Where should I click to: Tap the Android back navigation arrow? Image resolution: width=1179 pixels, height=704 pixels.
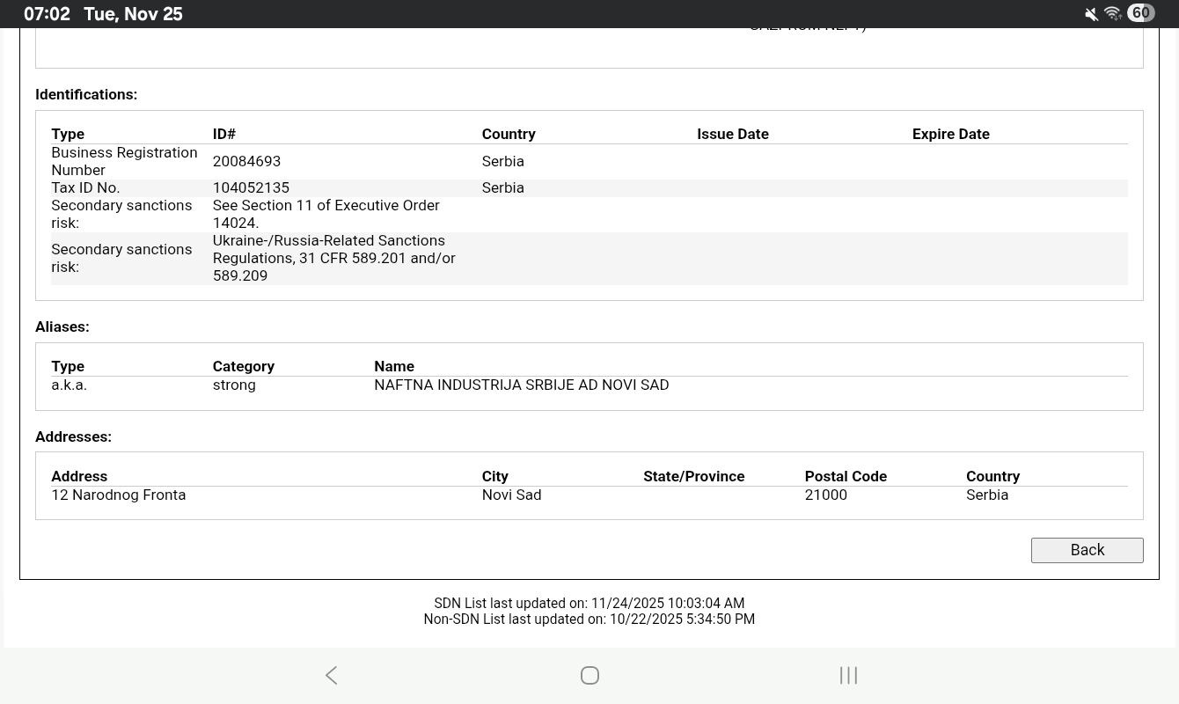332,675
